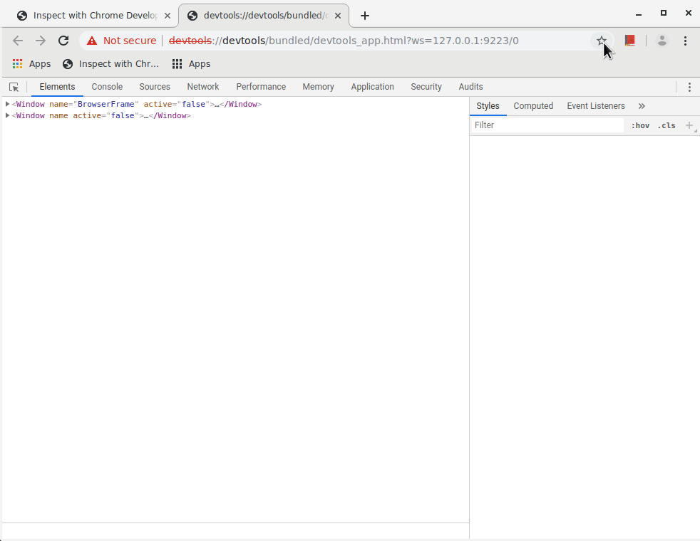Click the red extension icon in toolbar
Screen dimensions: 700x541
pyautogui.click(x=629, y=41)
